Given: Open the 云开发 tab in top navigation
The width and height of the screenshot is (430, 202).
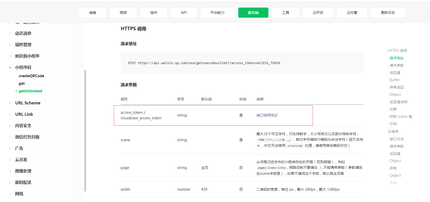Looking at the screenshot, I should [x=318, y=13].
